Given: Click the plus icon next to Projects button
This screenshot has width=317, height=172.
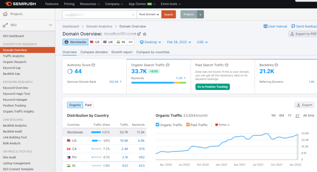Looking at the screenshot, I should point(200,14).
